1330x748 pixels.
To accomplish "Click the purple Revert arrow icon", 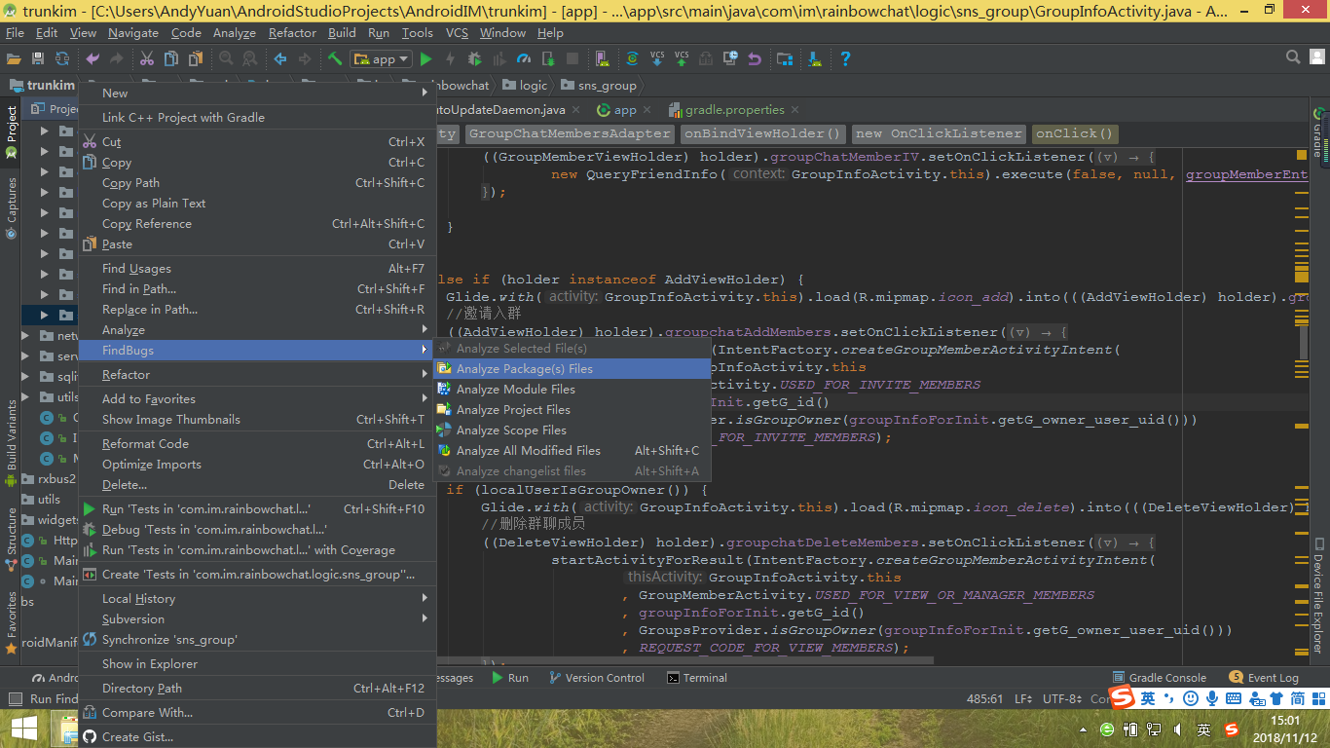I will coord(754,58).
